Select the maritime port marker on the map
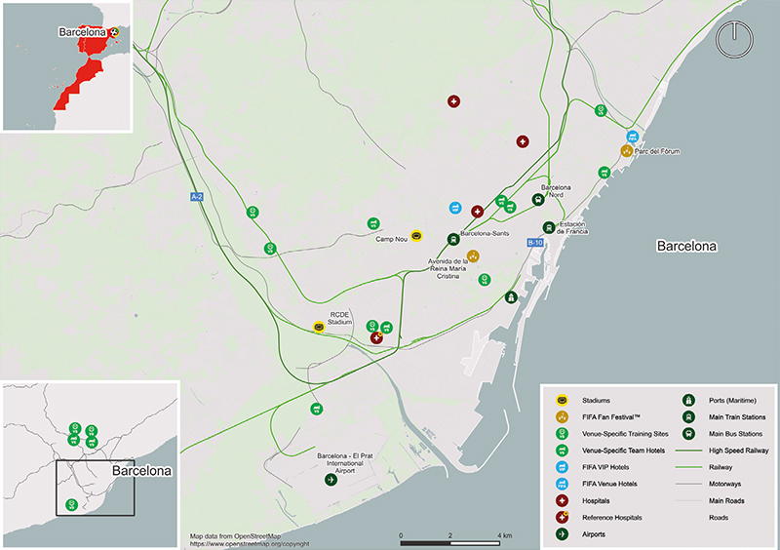This screenshot has width=780, height=550. pos(511,297)
